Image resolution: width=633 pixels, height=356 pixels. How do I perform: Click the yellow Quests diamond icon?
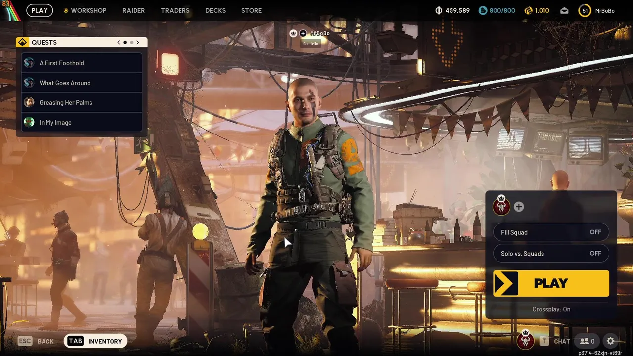pyautogui.click(x=22, y=42)
